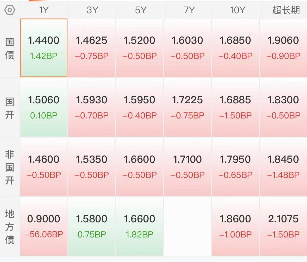Viewport: 307px width, 262px height.
Task: Open the 国开 1Y cell showing 1.5060
Action: coord(44,107)
